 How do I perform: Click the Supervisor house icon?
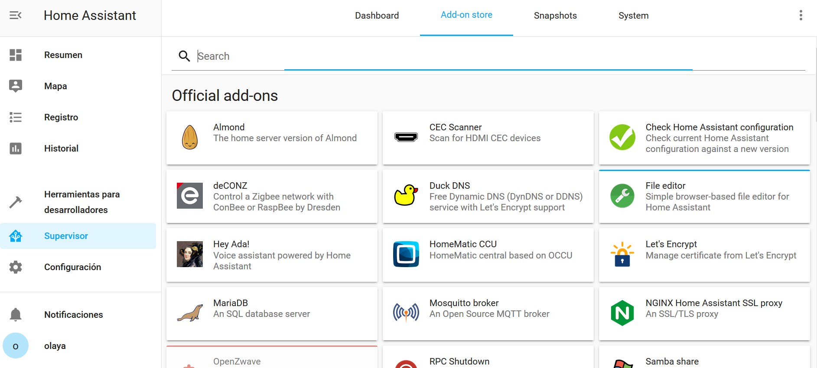[x=16, y=236]
